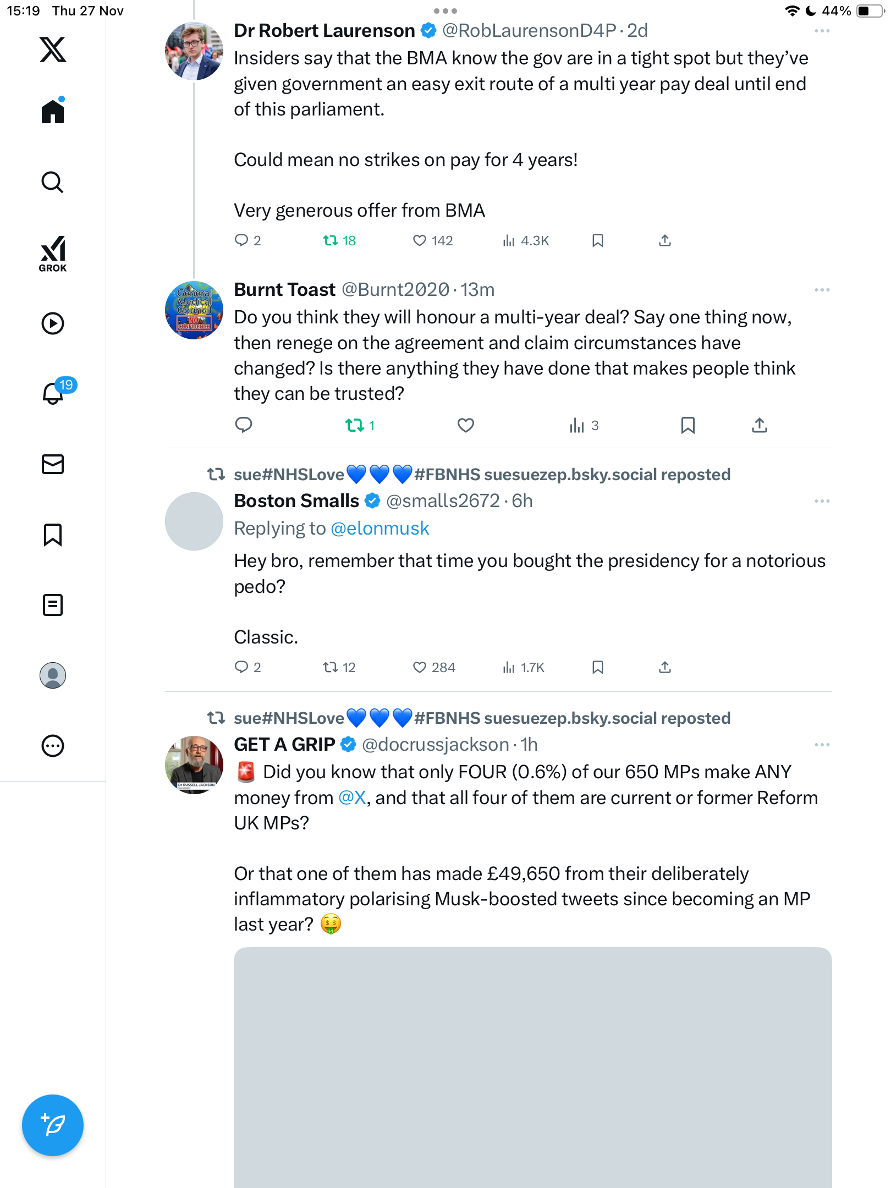Open Lists from the sidebar
Viewport: 891px width, 1188px height.
coord(53,605)
